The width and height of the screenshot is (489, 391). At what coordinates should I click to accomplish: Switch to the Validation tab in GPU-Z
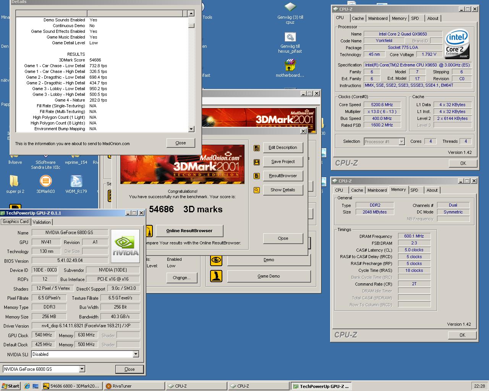(42, 222)
